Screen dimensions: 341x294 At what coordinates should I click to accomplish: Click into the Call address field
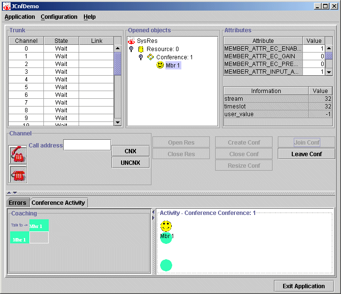(87, 145)
